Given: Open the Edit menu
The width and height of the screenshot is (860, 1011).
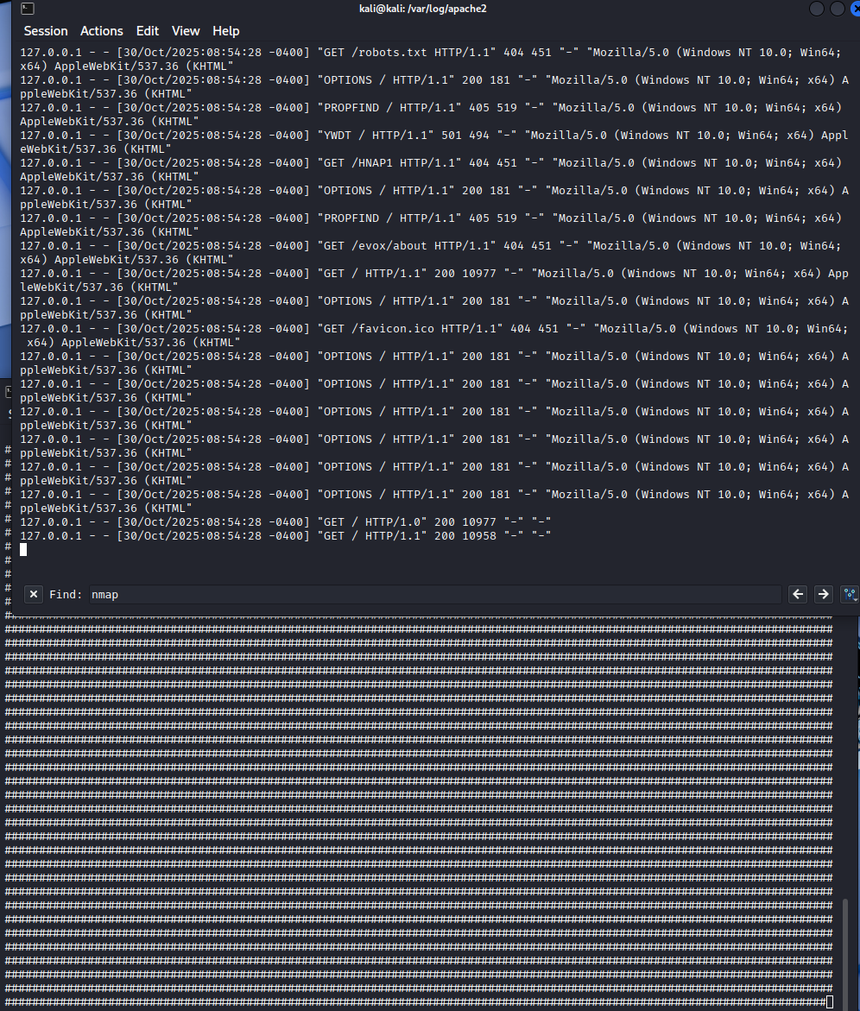Looking at the screenshot, I should point(148,31).
